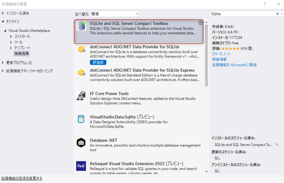The image size is (284, 183).
Task: Click the results list scrollbar thumb
Action: (206, 56)
